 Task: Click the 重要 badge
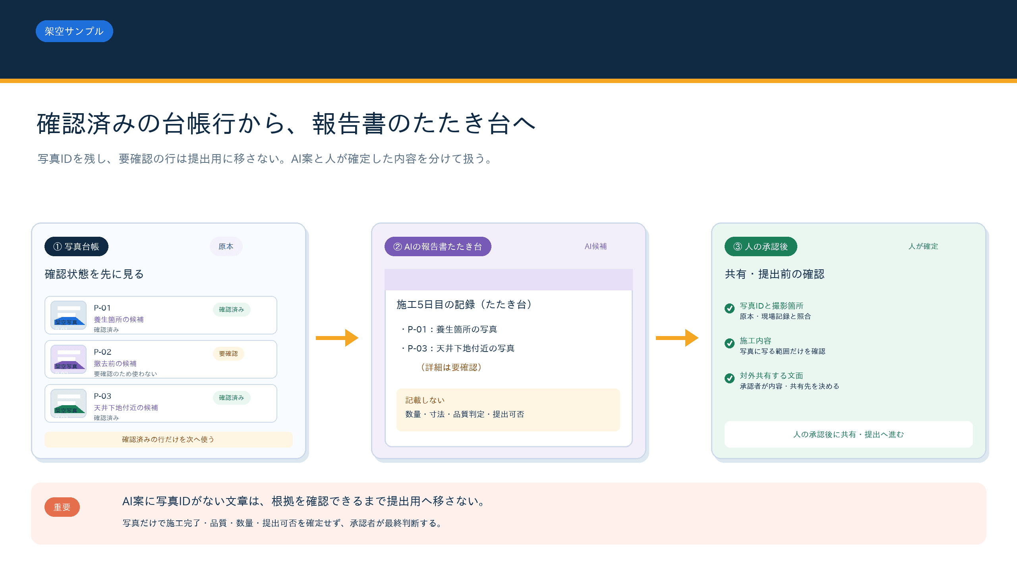[62, 507]
